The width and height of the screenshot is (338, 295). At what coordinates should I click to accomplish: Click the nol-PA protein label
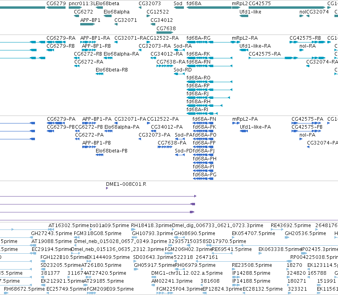tap(307, 135)
